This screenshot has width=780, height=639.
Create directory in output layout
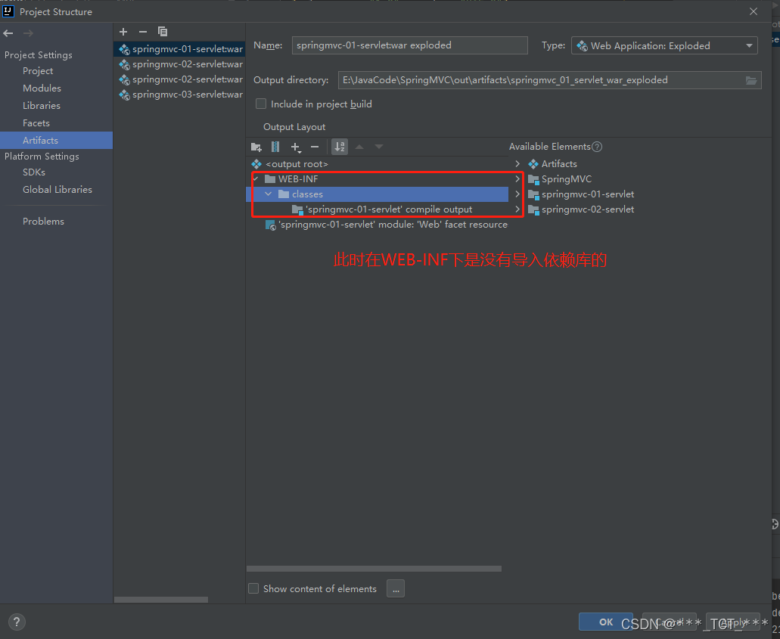(256, 147)
